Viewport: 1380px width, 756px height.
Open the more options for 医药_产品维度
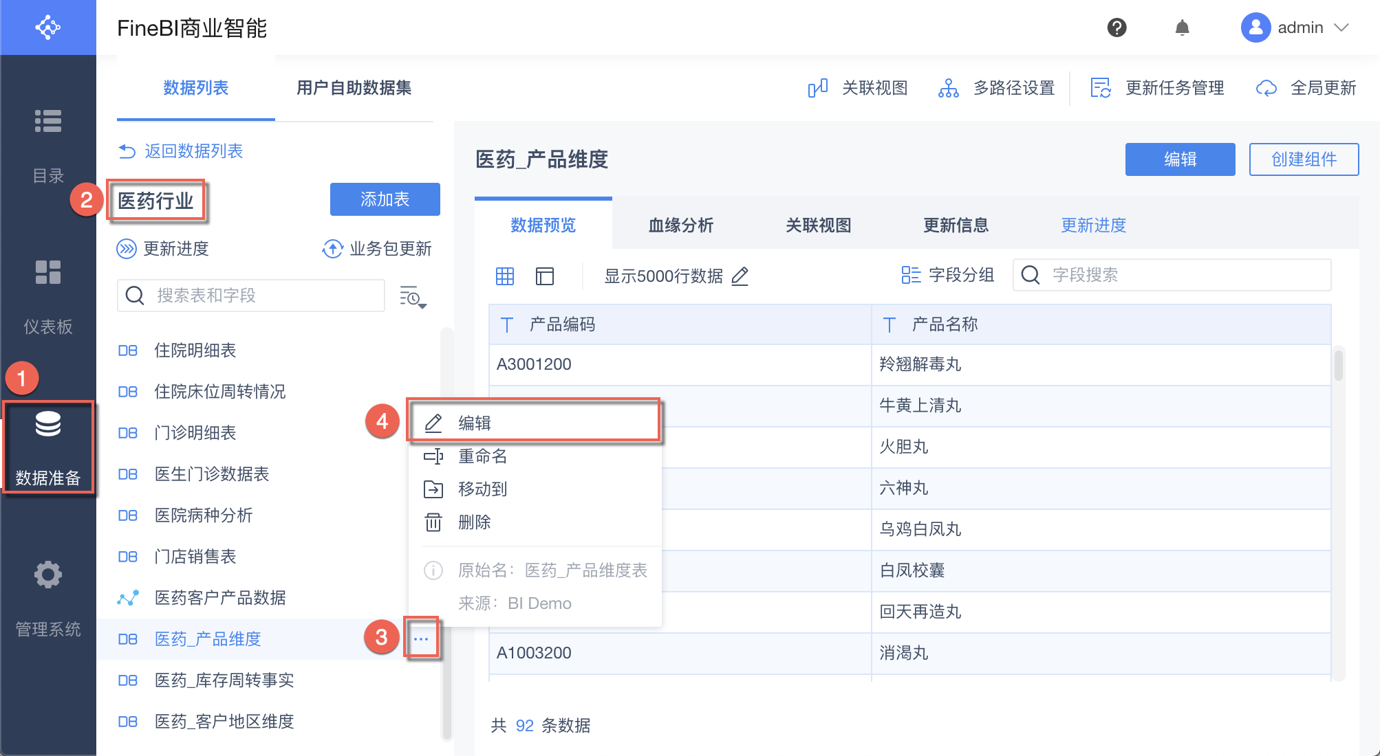[x=421, y=639]
